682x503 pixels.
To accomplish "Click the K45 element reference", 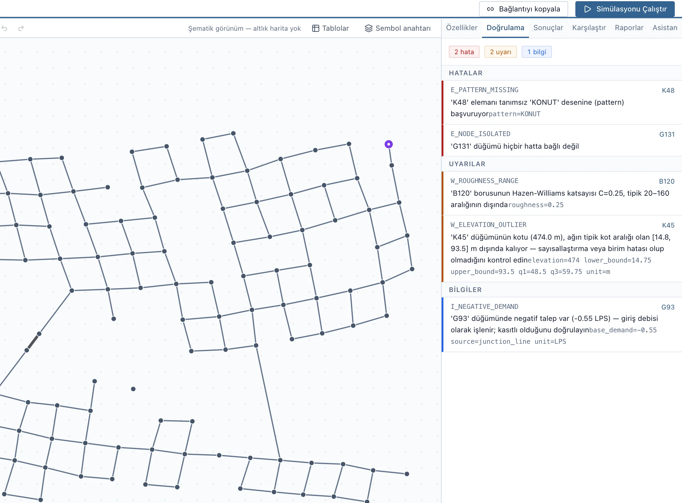I will (x=668, y=225).
